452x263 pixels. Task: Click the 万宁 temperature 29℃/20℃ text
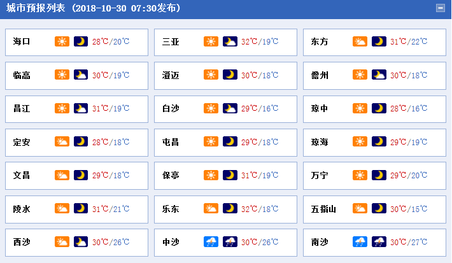409,175
